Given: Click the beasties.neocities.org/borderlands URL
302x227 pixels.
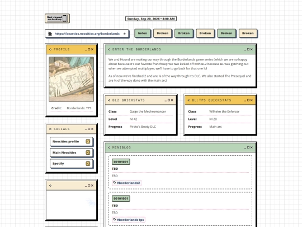Looking at the screenshot, I should pos(87,34).
